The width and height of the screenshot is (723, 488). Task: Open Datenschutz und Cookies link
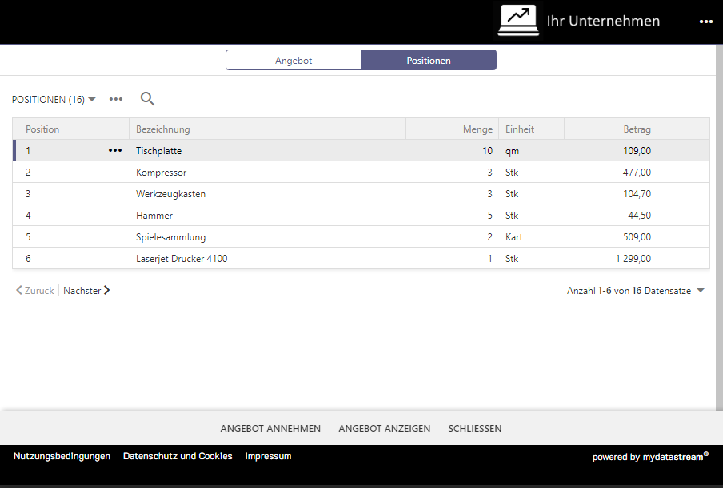click(x=178, y=456)
